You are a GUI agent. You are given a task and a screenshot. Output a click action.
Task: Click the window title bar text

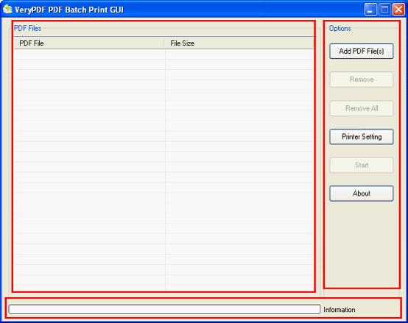tap(69, 10)
